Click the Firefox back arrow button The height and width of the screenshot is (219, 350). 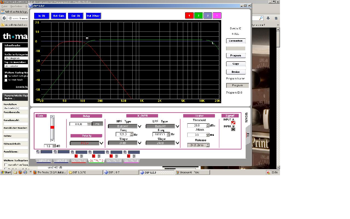pos(4,18)
